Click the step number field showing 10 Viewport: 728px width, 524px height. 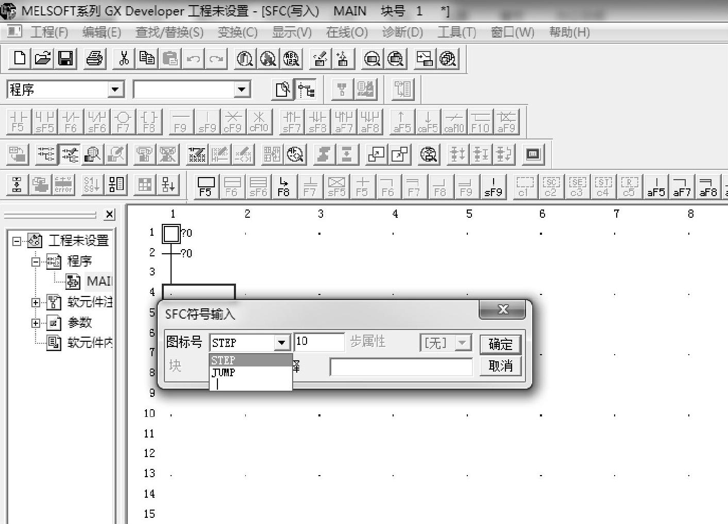click(x=319, y=342)
